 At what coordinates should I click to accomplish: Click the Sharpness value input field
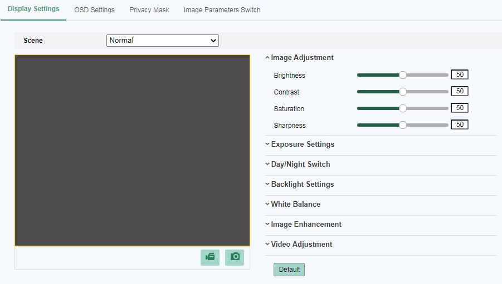click(460, 124)
